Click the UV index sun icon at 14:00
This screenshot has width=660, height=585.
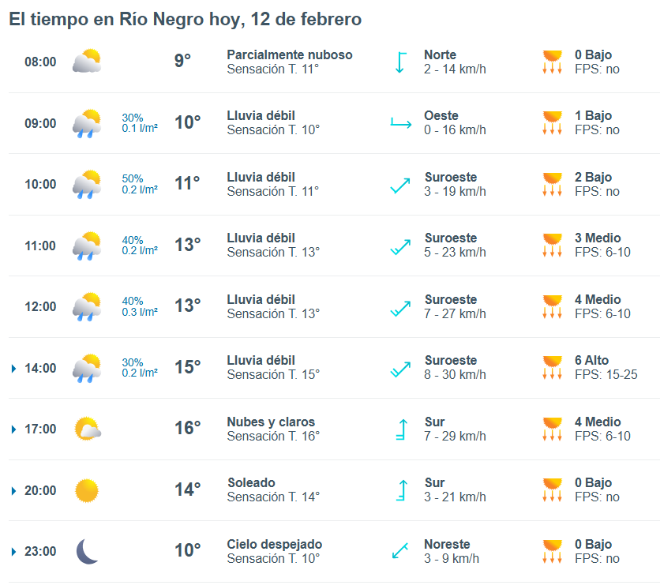pos(552,368)
